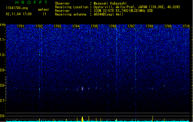Viewport: 193px width, 122px height.
Task: Click the 1708 time marker
Action: 149,26
